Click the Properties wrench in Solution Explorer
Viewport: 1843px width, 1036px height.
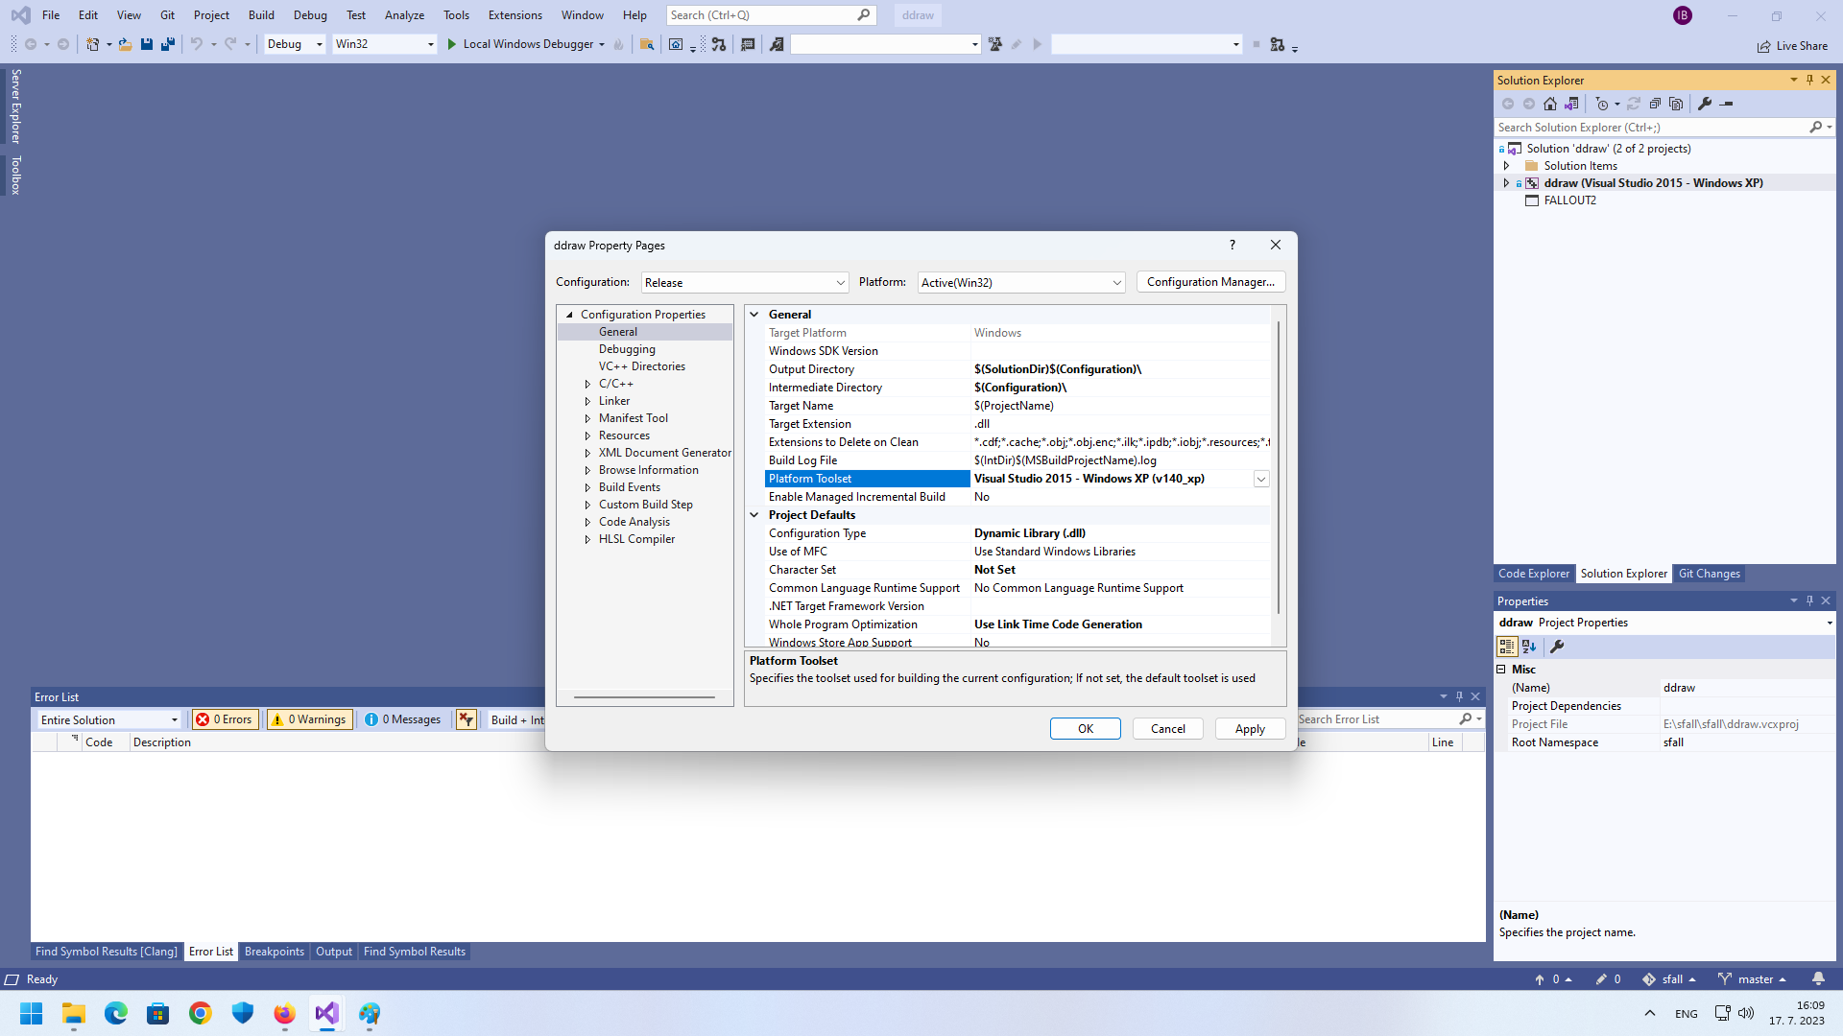point(1705,104)
